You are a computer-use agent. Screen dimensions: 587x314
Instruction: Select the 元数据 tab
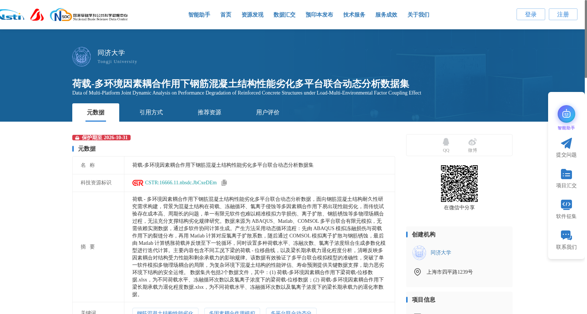96,112
